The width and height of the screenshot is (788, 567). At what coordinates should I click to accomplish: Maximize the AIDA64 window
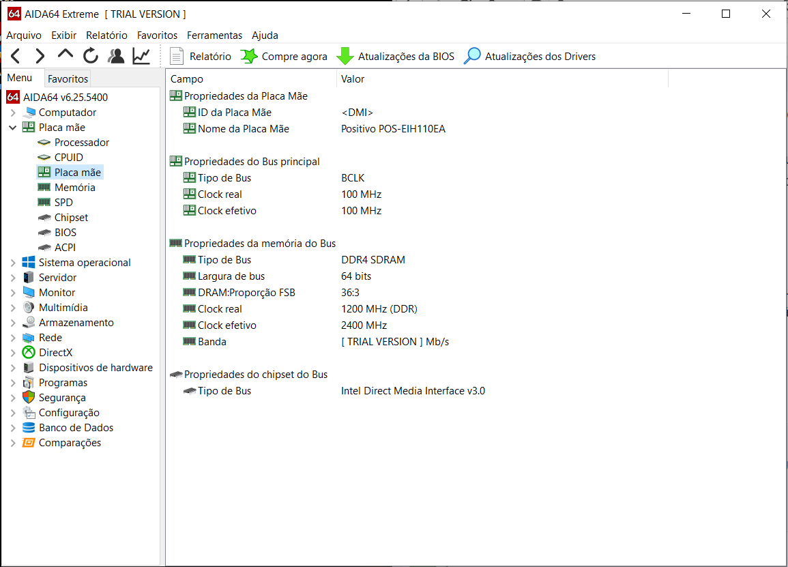[x=726, y=14]
